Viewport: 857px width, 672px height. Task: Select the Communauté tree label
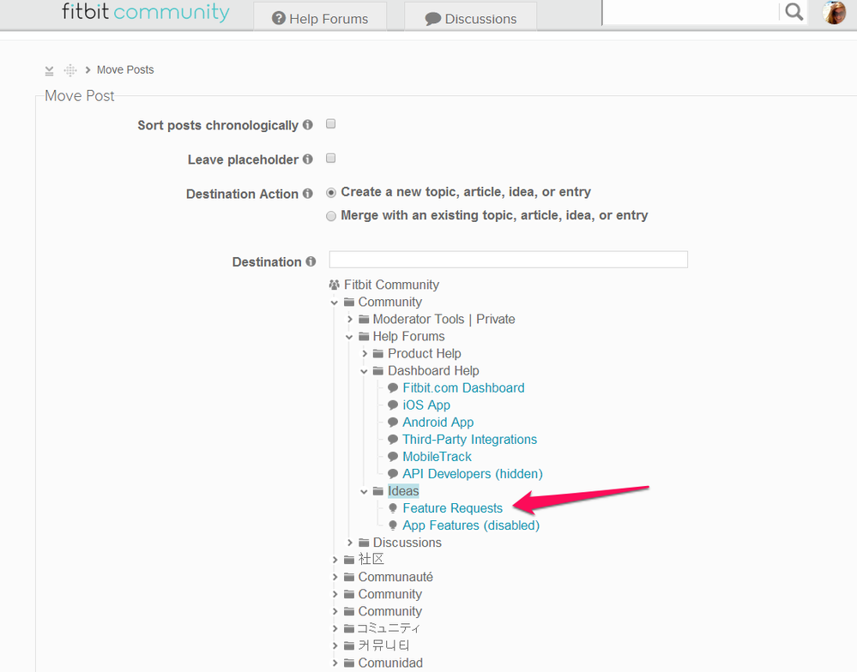pos(395,577)
